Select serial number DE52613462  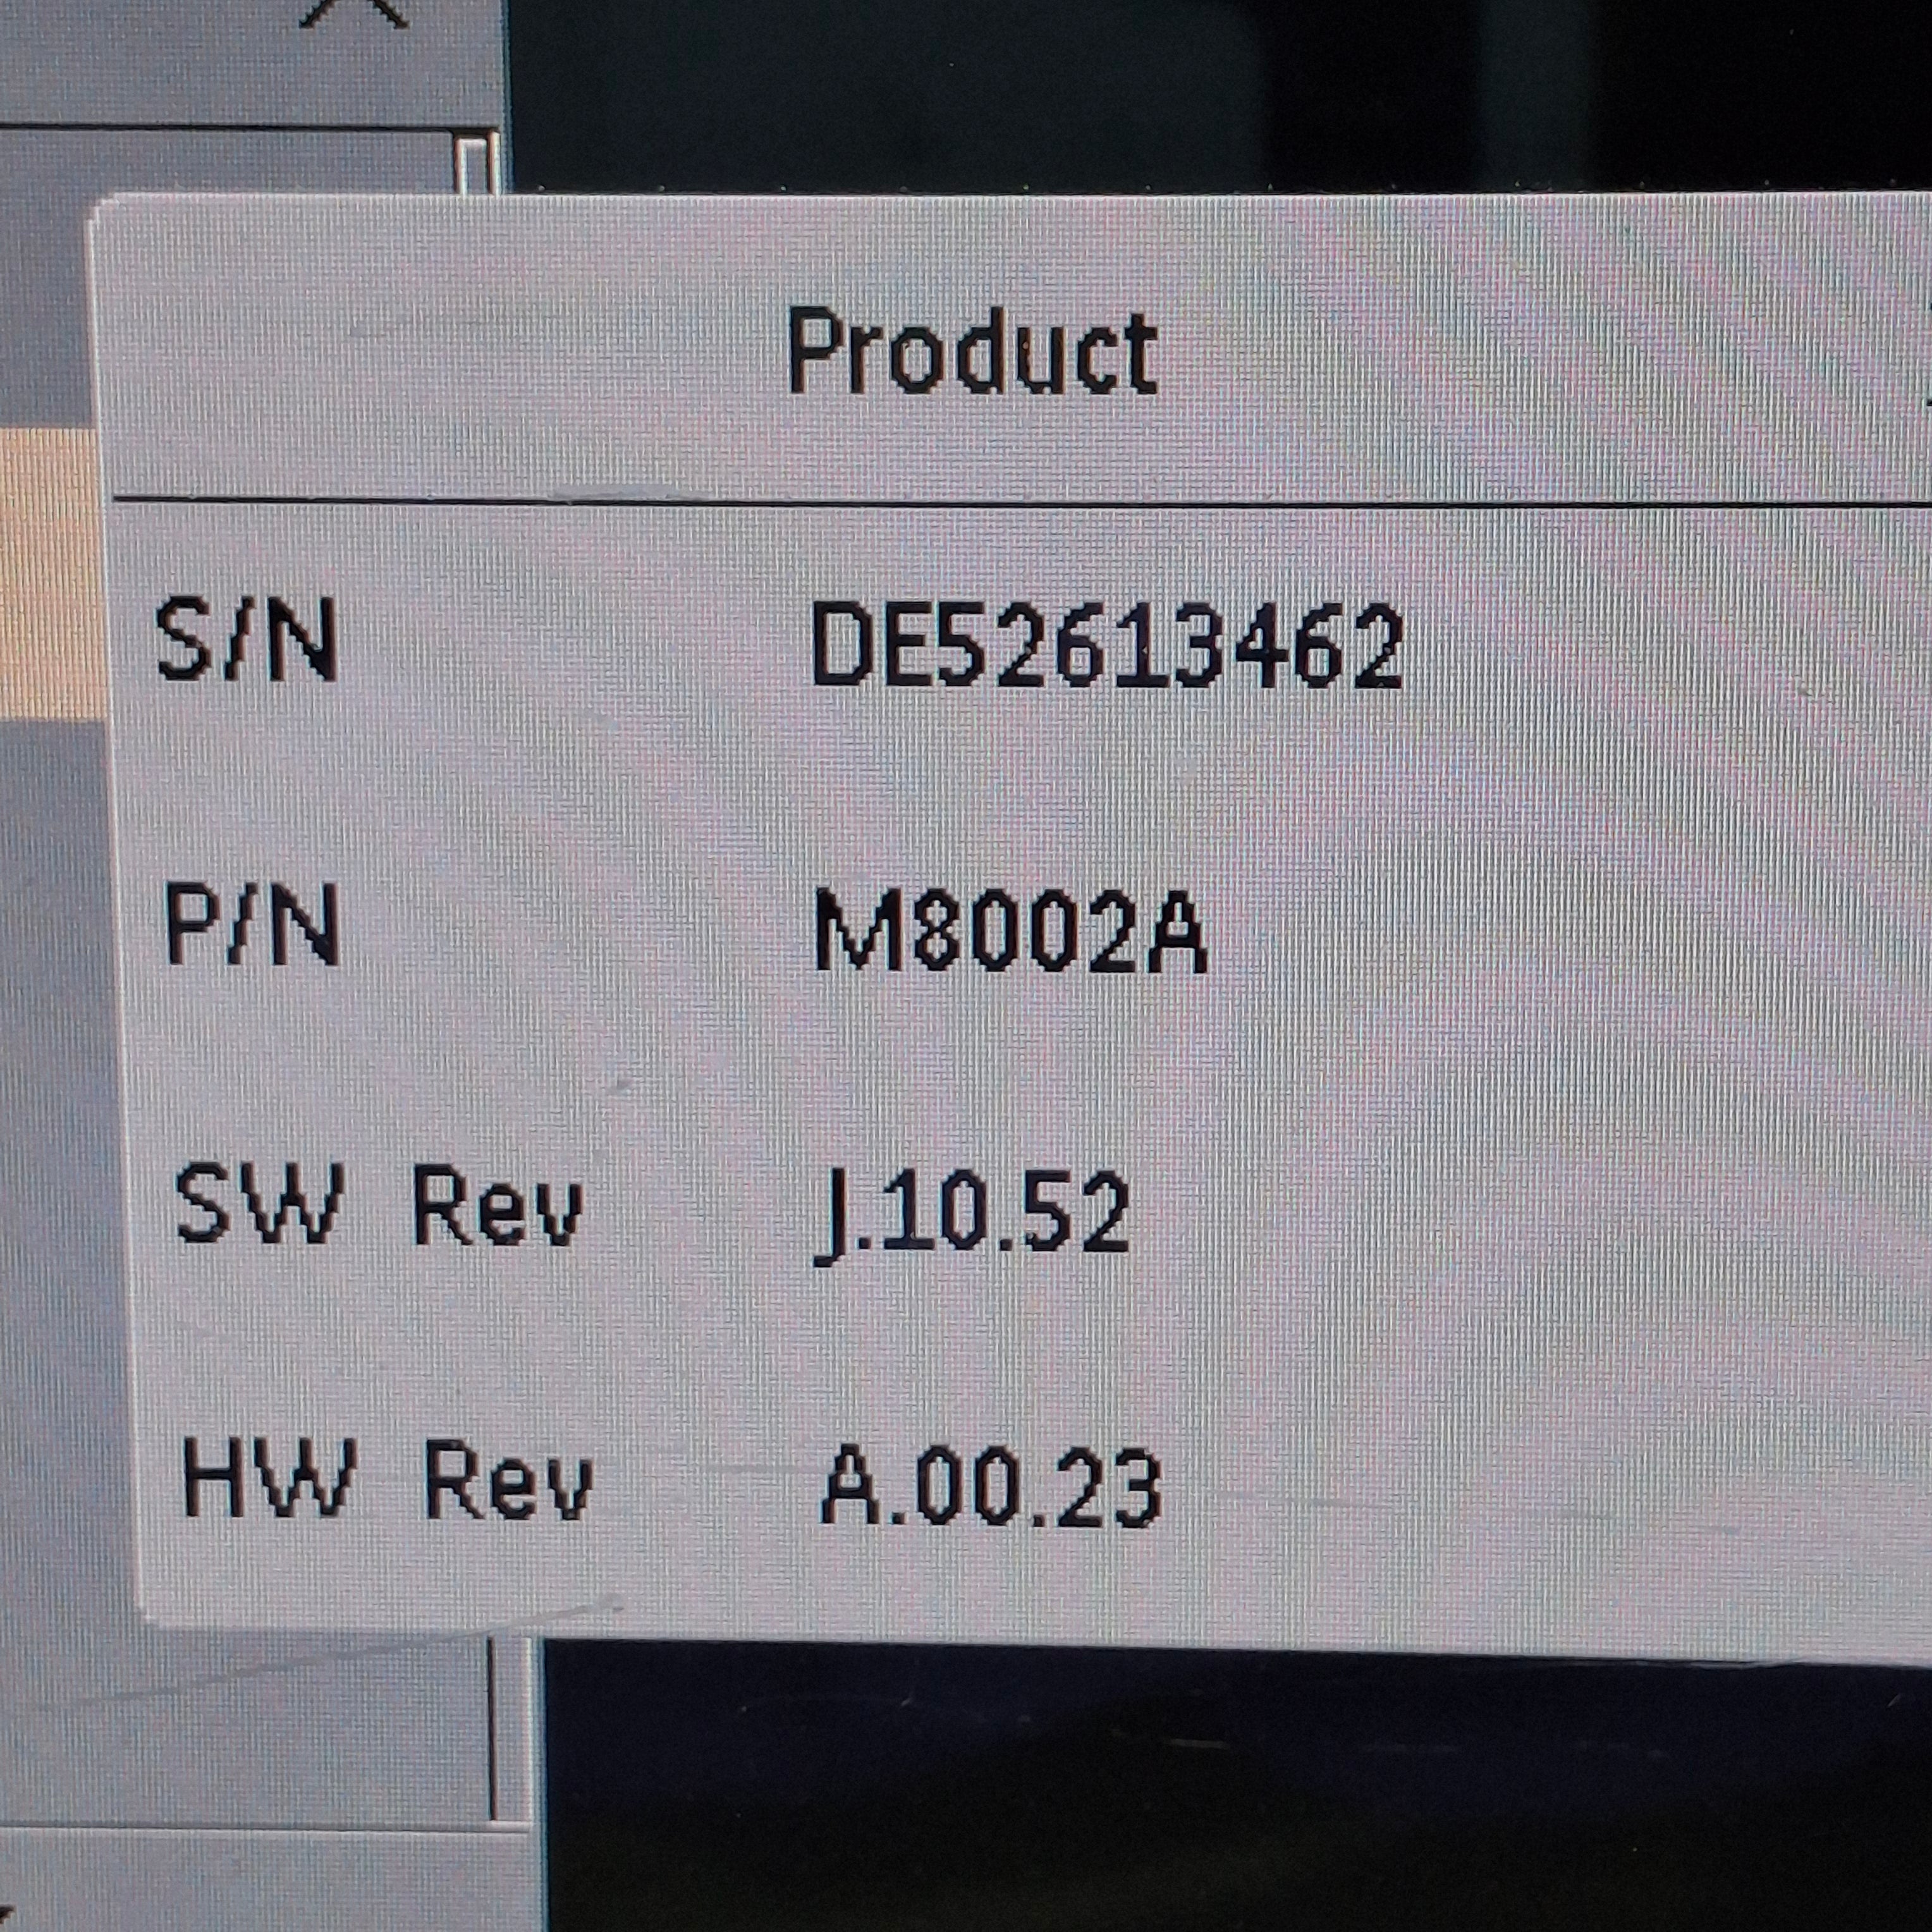pyautogui.click(x=1108, y=646)
